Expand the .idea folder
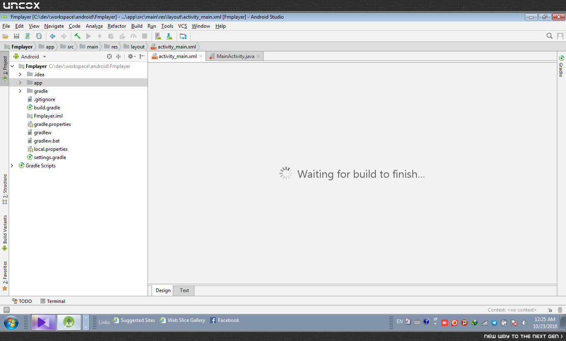Viewport: 566px width, 341px height. pos(20,75)
